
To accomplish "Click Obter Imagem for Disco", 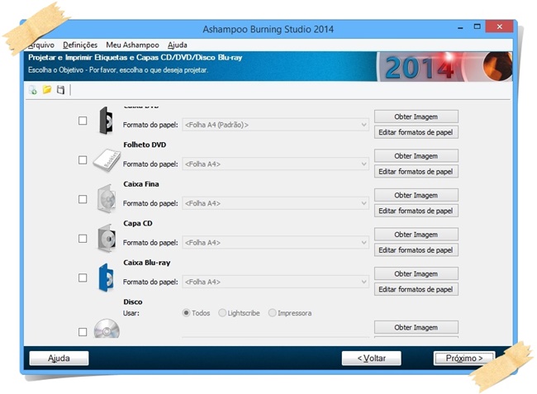I will coord(416,327).
